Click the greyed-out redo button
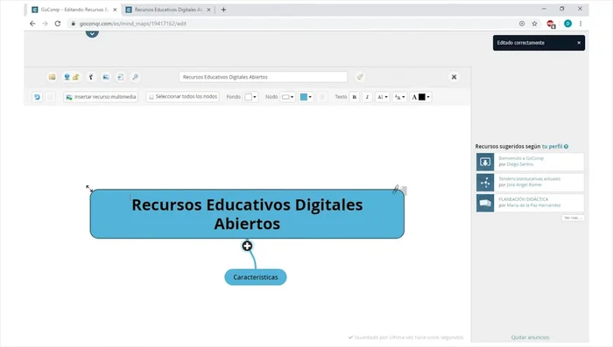This screenshot has height=347, width=613. tap(50, 97)
